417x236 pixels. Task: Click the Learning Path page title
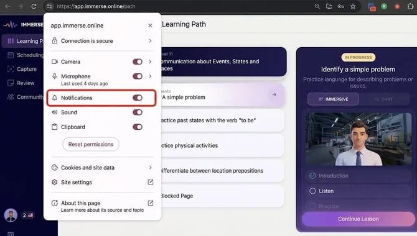click(184, 24)
